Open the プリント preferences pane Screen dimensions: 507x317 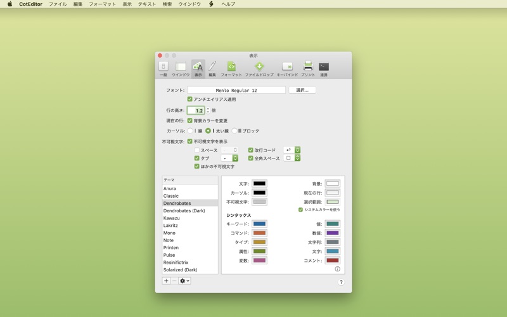pyautogui.click(x=308, y=69)
